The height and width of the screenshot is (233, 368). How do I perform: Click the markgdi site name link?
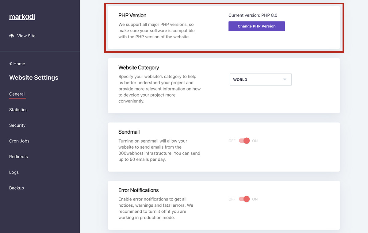click(x=22, y=17)
